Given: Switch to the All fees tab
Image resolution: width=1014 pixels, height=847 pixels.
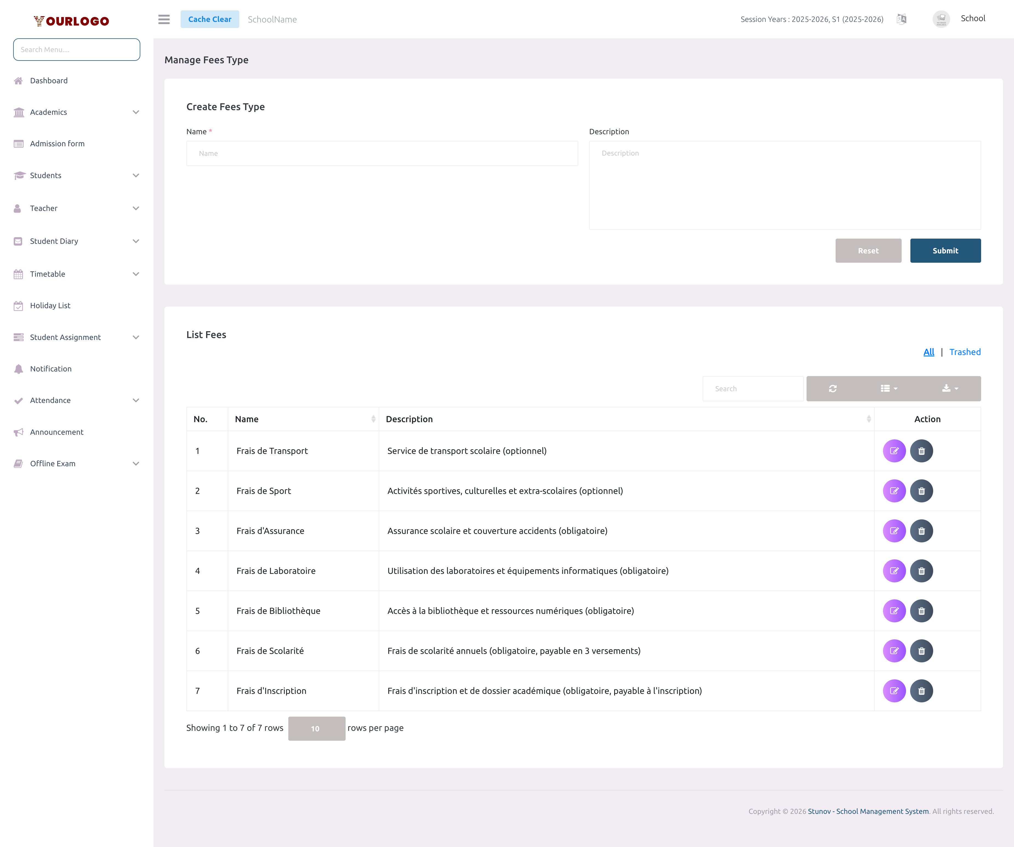Looking at the screenshot, I should tap(929, 352).
